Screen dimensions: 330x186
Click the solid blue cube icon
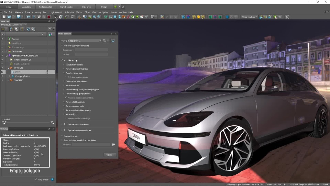pos(227,17)
